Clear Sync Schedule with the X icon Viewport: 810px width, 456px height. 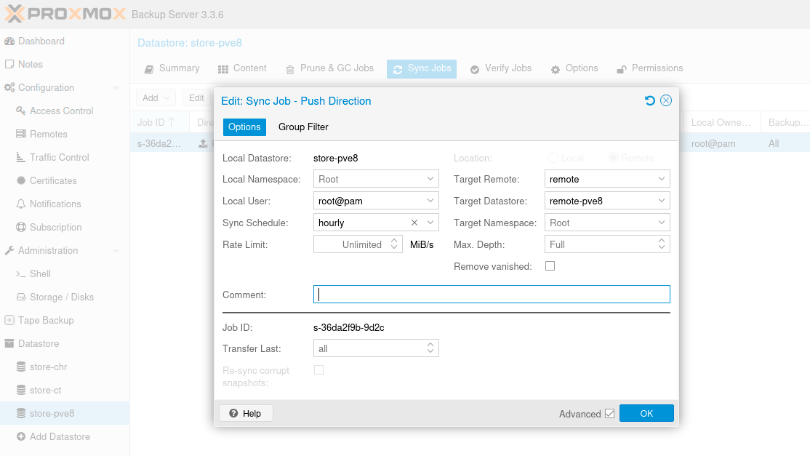[414, 223]
